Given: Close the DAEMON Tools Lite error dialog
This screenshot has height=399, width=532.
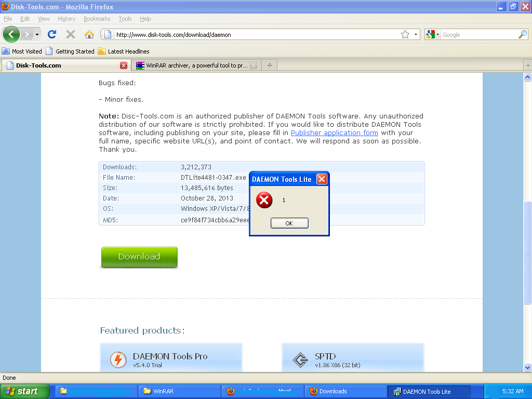Looking at the screenshot, I should [x=322, y=179].
